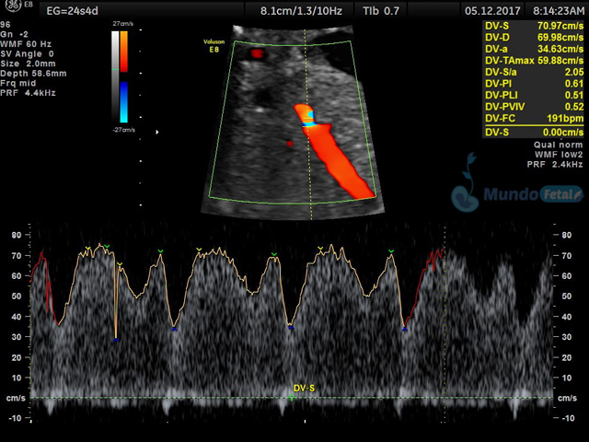This screenshot has height=442, width=589.
Task: Click the Mundo Fetal watermark logo
Action: [517, 194]
